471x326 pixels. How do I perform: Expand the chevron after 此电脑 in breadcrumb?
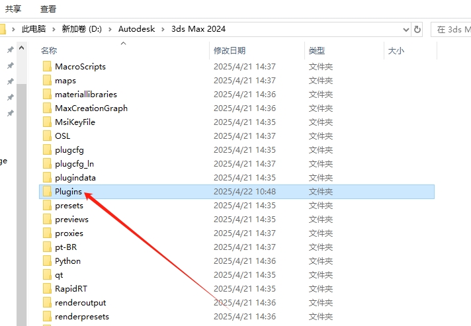pyautogui.click(x=53, y=29)
